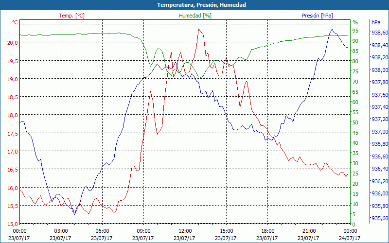The height and width of the screenshot is (243, 389).
Task: Click the 40 humidity axis value
Action: [355, 143]
